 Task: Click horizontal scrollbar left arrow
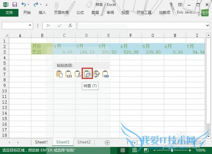(135, 143)
